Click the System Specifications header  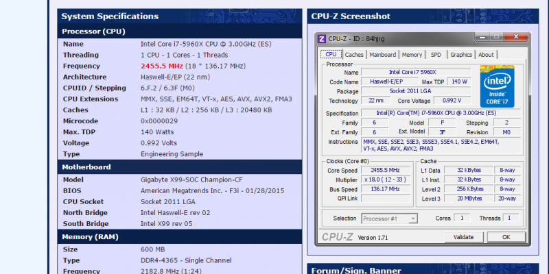180,16
